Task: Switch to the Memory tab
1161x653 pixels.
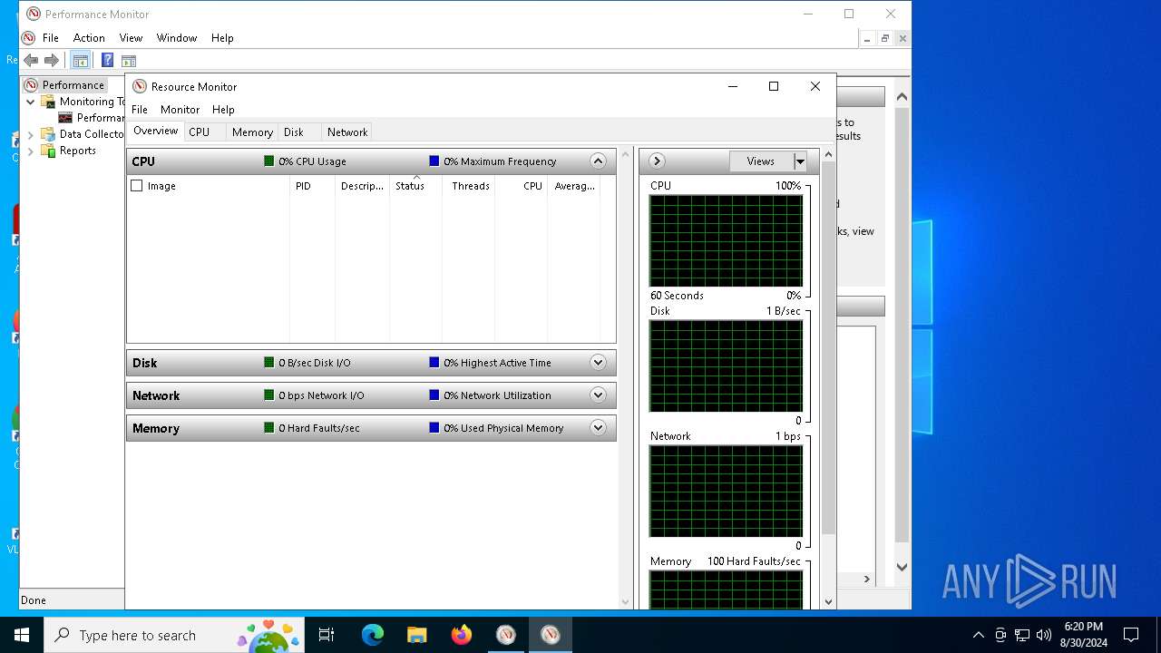Action: [252, 132]
